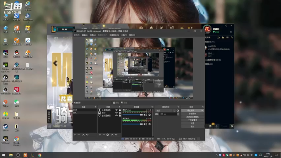Open the 文件(F) menu in OBS

(x=77, y=35)
